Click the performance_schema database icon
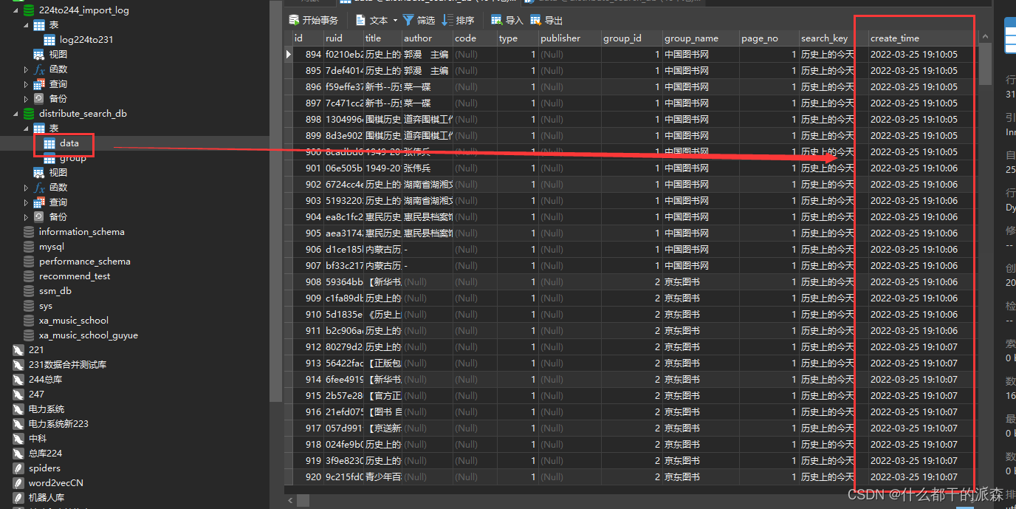Viewport: 1016px width, 509px height. pos(29,262)
